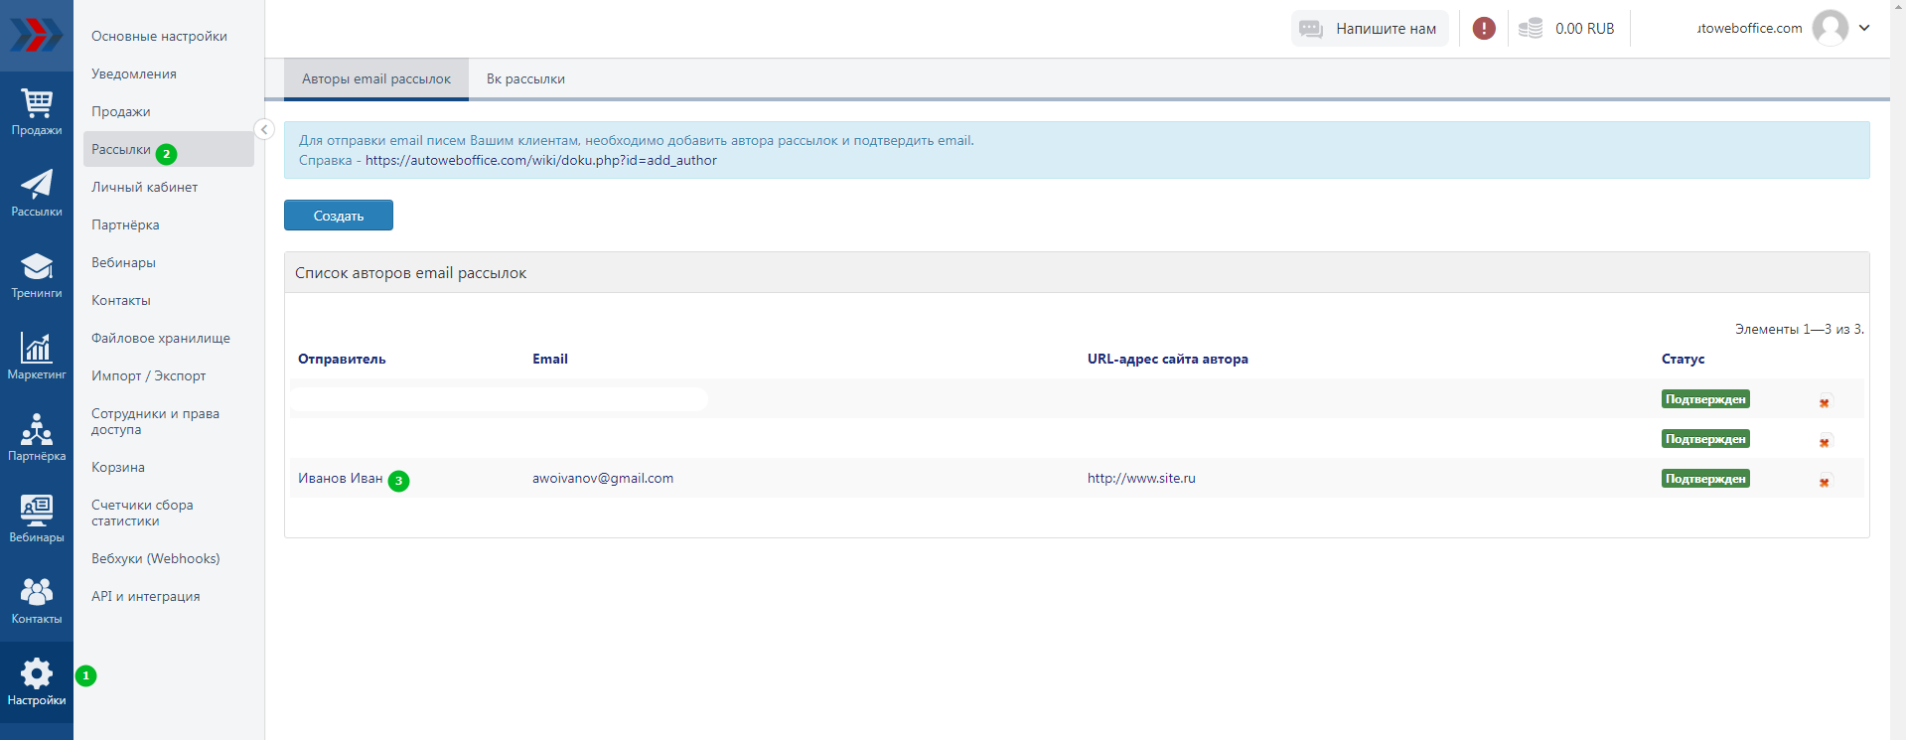
Task: Click the red alert notification icon
Action: pyautogui.click(x=1484, y=29)
